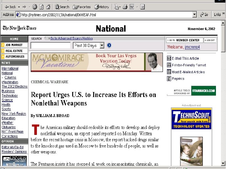Click the Discuss toolbar icon
The height and width of the screenshot is (169, 226).
point(143,7)
